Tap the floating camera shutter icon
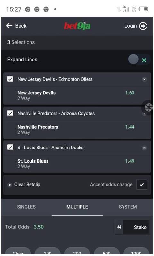The image size is (154, 256). [x=148, y=108]
